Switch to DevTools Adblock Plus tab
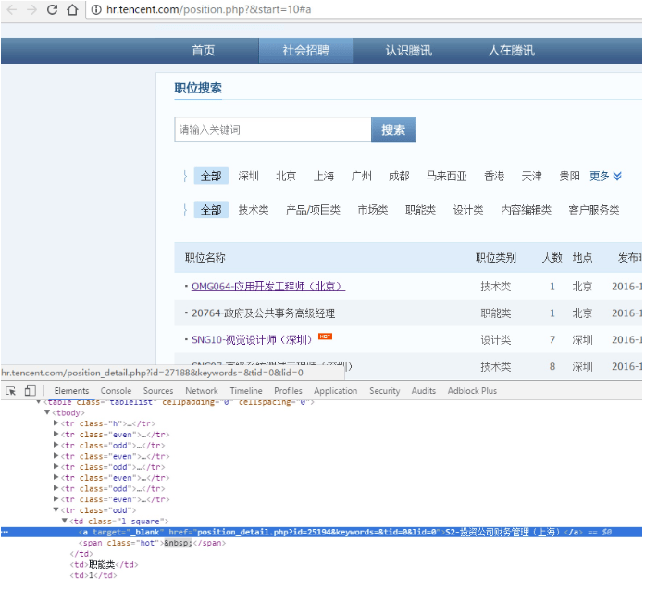The height and width of the screenshot is (589, 645). [x=472, y=391]
